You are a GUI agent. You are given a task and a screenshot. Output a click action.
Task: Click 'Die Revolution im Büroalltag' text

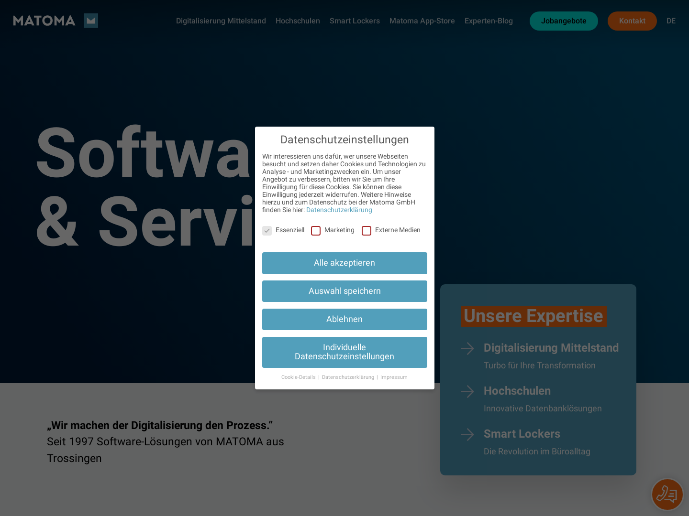pos(537,451)
